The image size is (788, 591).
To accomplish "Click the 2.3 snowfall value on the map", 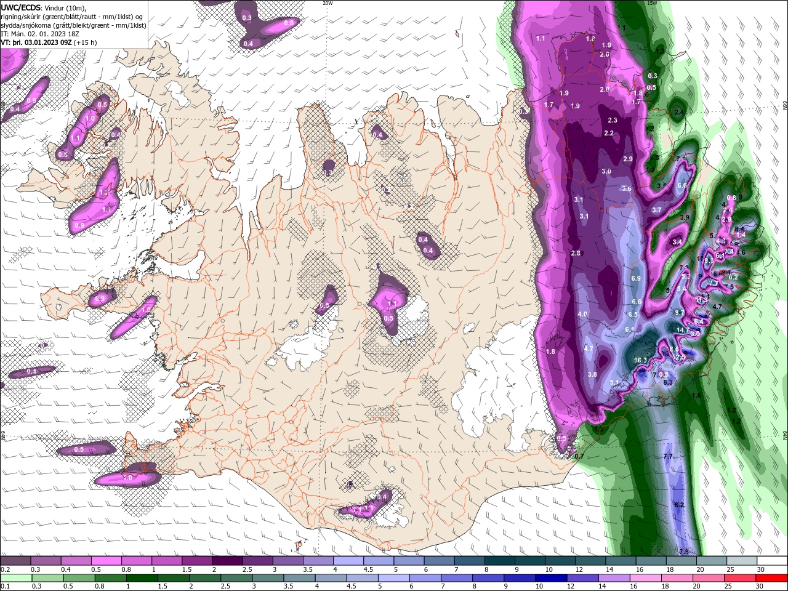I will click(613, 120).
